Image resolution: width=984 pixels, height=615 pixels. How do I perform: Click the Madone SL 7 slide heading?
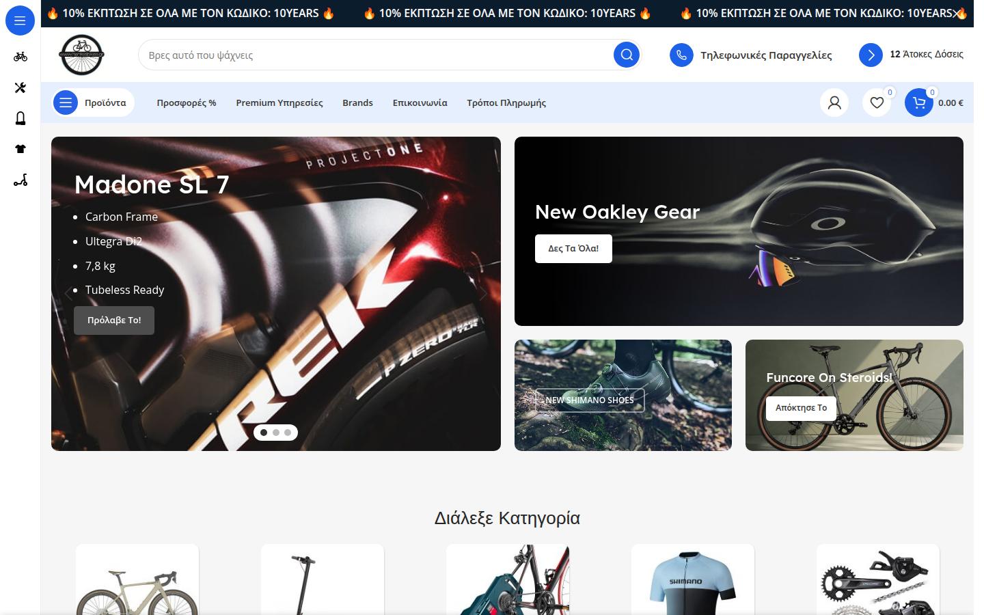(x=152, y=184)
